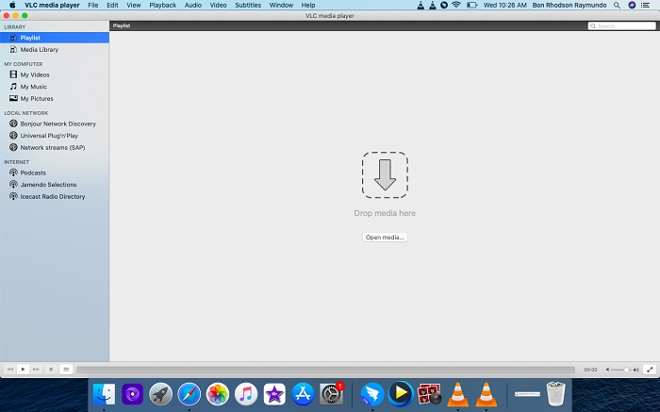Open the Apple menu
This screenshot has width=660, height=412.
(x=12, y=5)
